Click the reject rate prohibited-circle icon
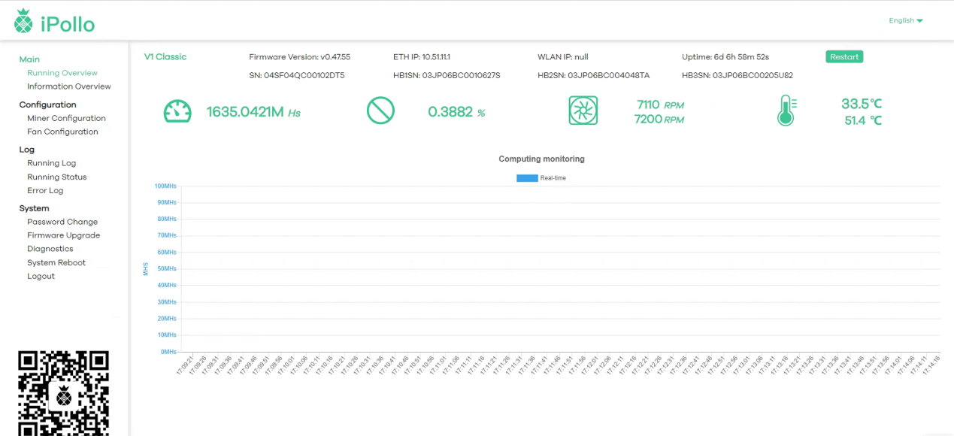954x436 pixels. [380, 112]
